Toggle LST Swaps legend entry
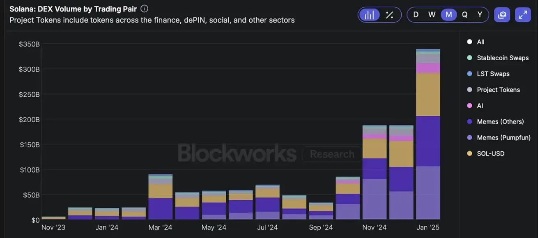Image resolution: width=538 pixels, height=238 pixels. tap(493, 74)
